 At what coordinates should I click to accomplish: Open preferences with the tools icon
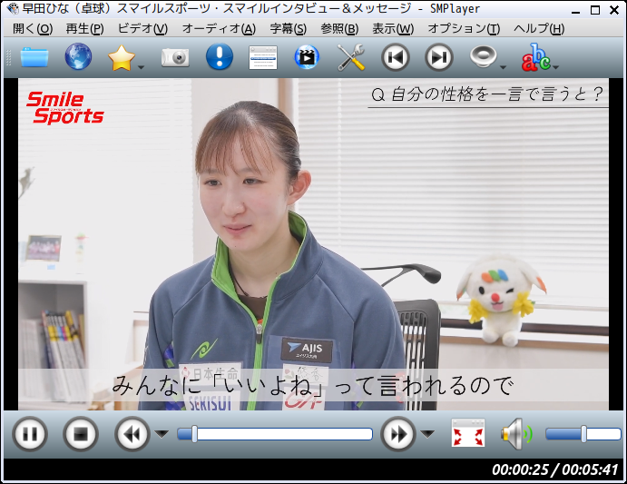[350, 57]
